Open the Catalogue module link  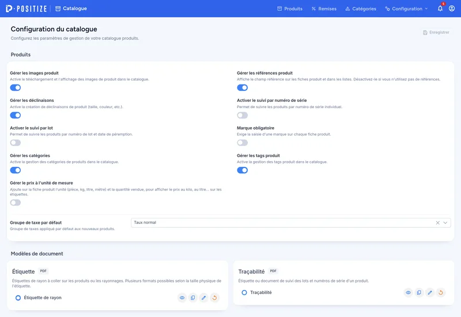71,9
